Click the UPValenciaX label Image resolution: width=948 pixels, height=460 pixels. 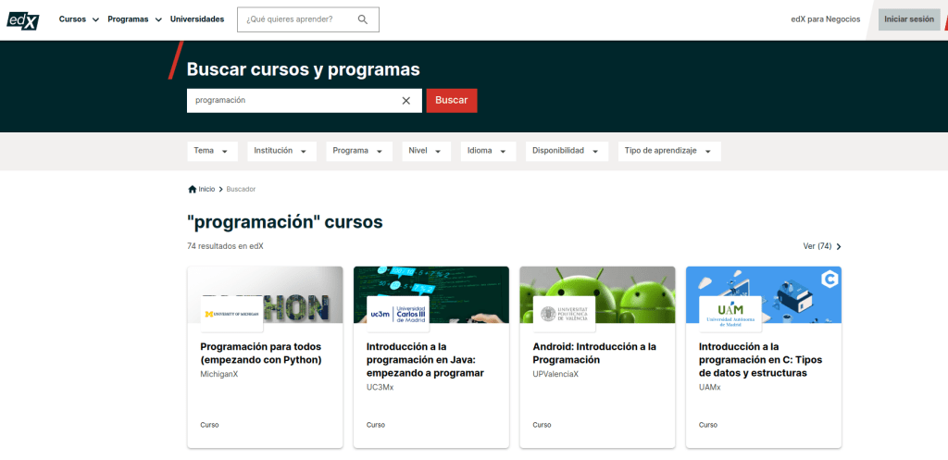tap(555, 374)
